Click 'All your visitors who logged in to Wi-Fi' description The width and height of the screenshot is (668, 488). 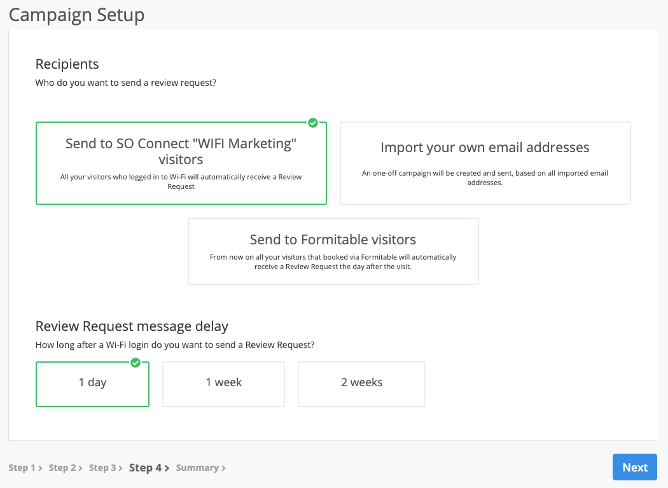(181, 181)
